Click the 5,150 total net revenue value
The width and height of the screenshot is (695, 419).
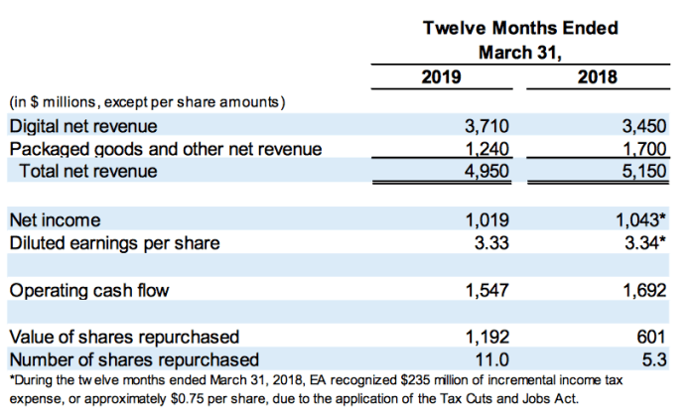[643, 172]
